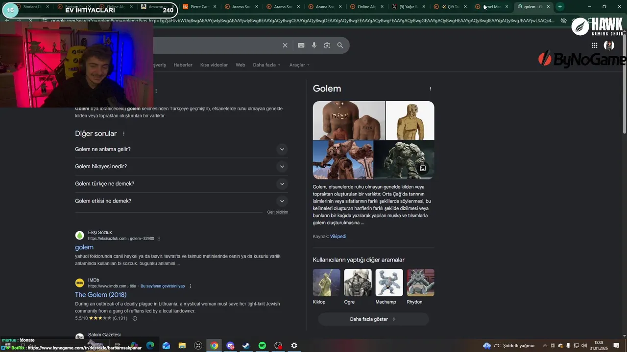Open the weather widget '7°C Şiddetli yağmur'
627x352 pixels.
[x=509, y=346]
